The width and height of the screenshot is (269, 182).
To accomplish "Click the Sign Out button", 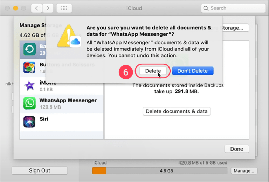I will coord(40,170).
